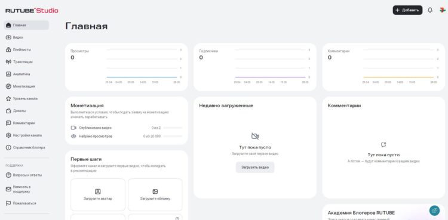The height and width of the screenshot is (220, 448).
Task: Go to Плейлисты section
Action: tap(26, 49)
